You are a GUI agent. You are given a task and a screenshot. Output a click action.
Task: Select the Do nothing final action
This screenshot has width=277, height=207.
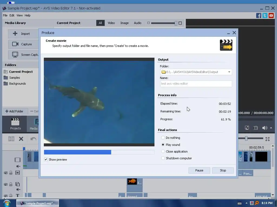point(163,138)
